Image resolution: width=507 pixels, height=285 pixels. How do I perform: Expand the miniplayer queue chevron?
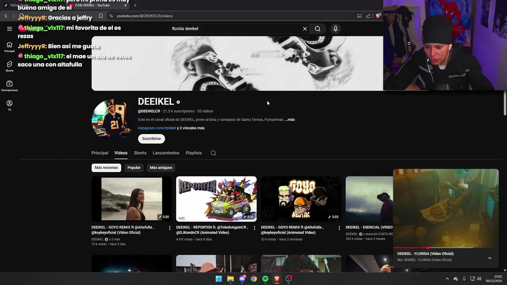tap(490, 258)
